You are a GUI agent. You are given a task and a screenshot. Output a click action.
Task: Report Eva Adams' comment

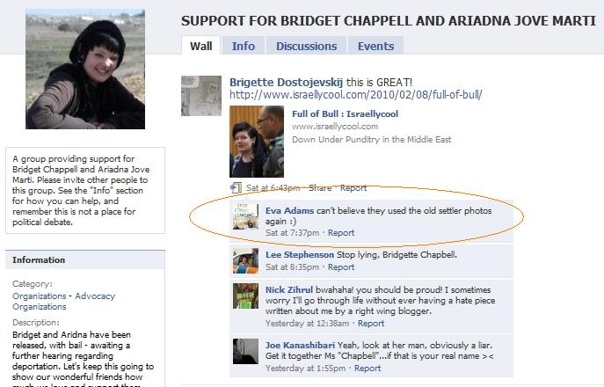click(x=341, y=233)
